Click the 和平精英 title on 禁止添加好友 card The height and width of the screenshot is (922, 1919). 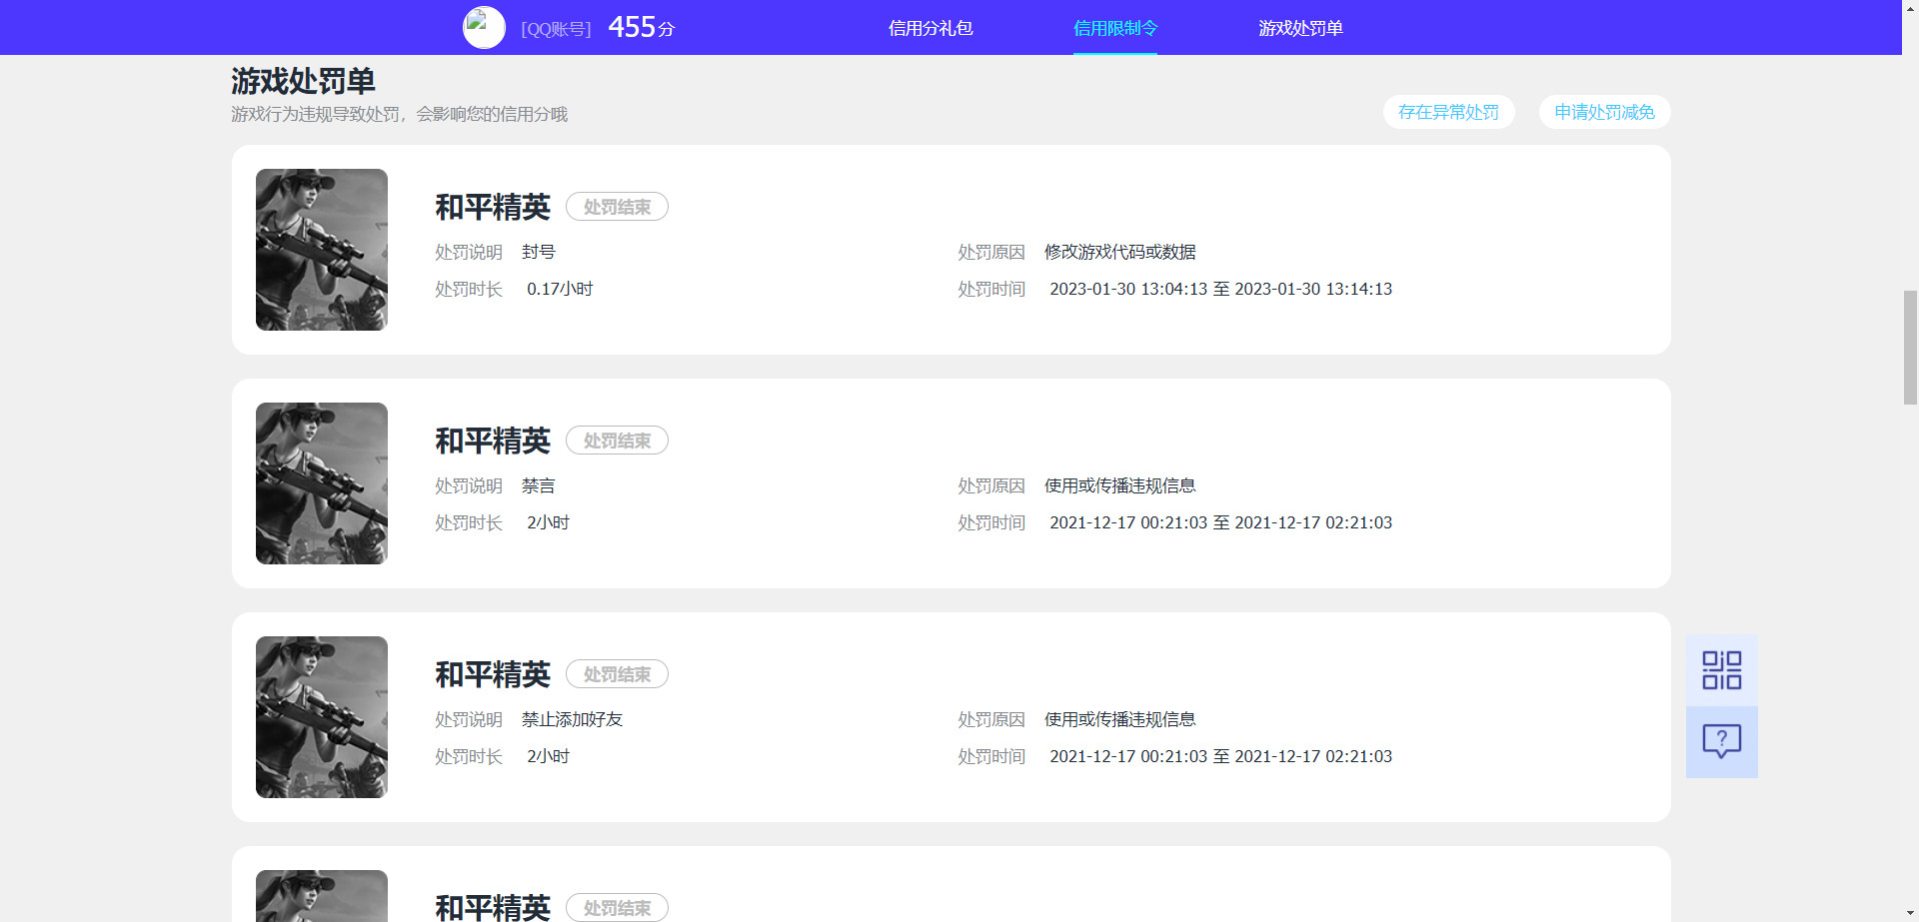pos(493,674)
